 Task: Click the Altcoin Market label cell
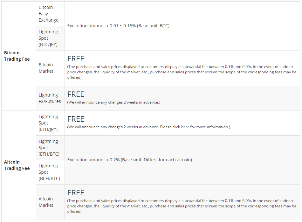(46, 202)
